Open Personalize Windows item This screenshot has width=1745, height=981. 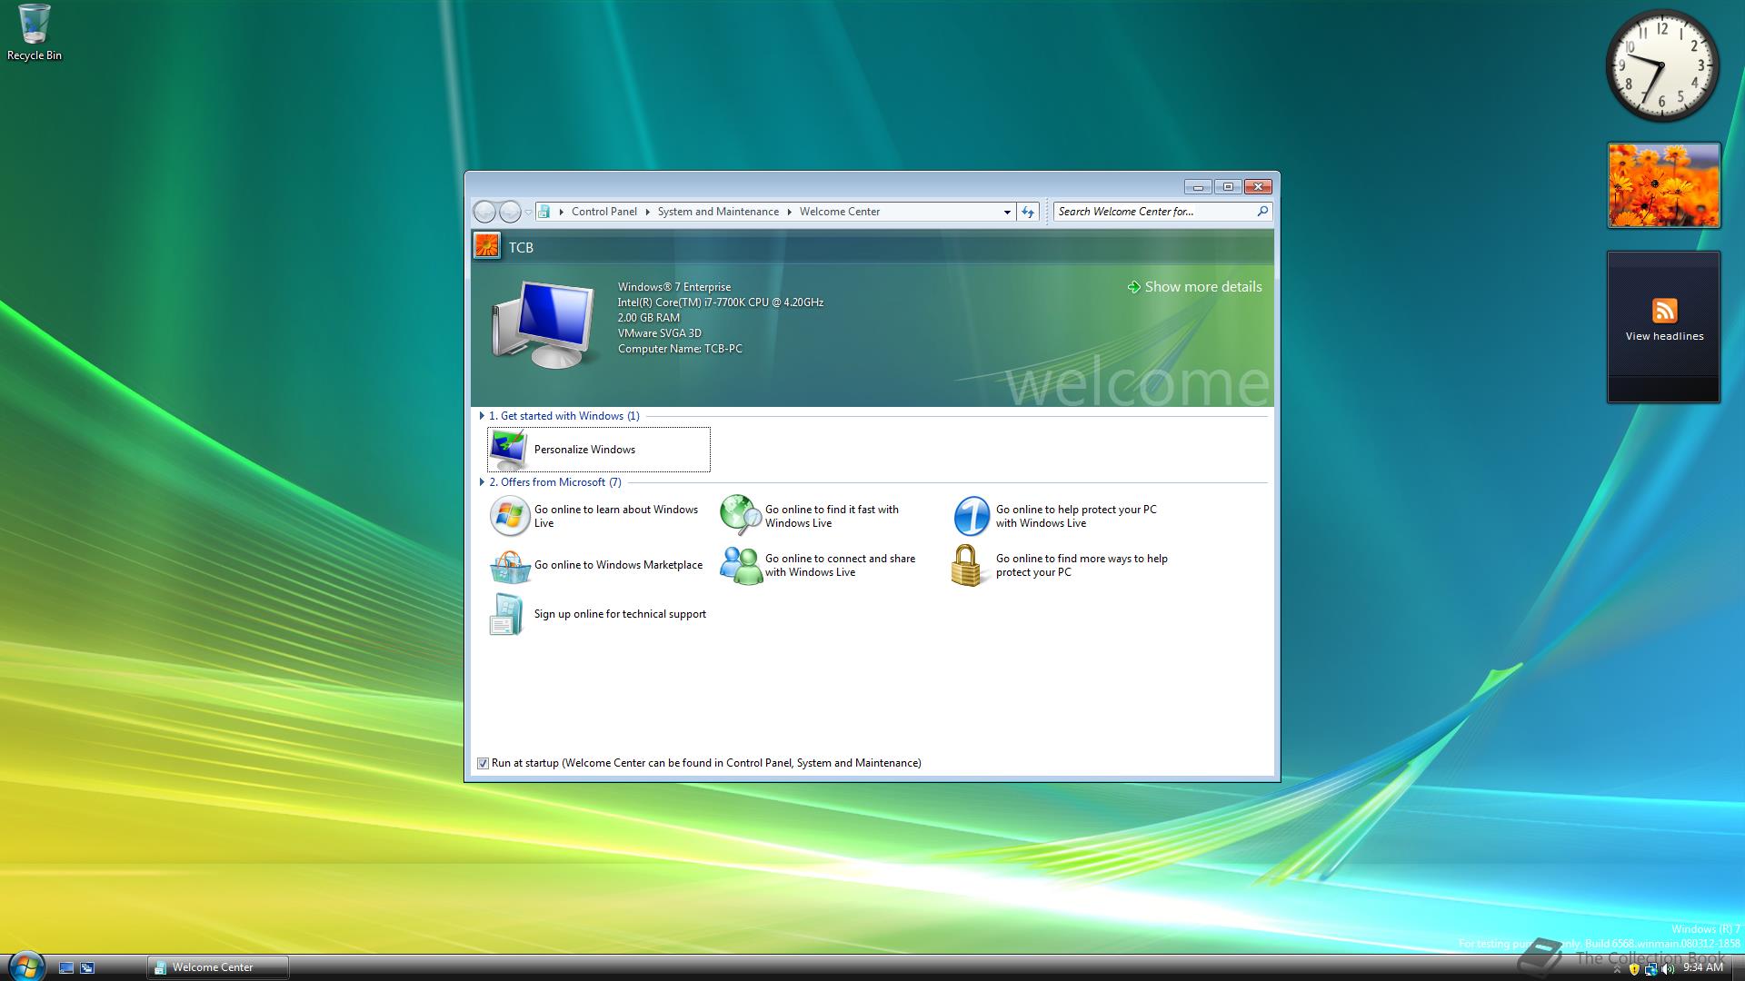point(598,450)
